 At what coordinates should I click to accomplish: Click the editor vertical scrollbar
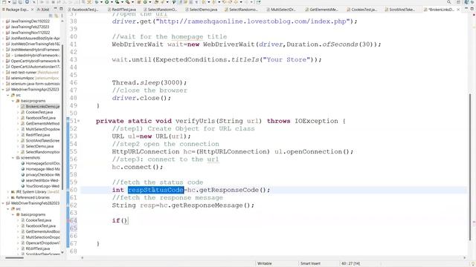click(x=470, y=166)
